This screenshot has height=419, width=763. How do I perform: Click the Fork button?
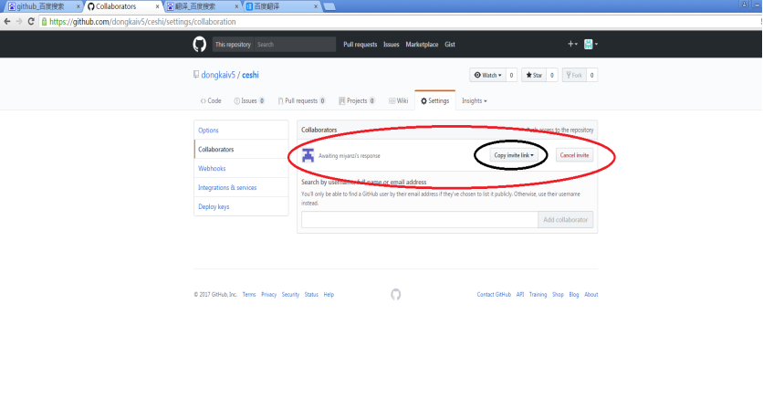[x=574, y=75]
